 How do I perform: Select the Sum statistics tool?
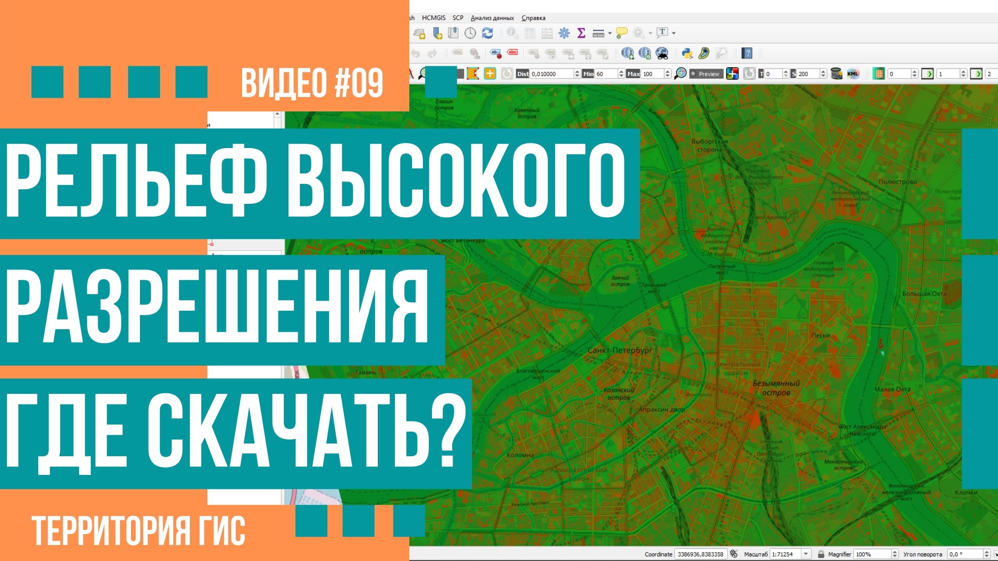pyautogui.click(x=582, y=34)
